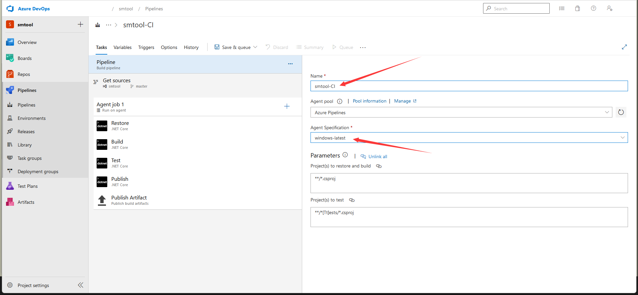Open the Pipeline ellipsis options menu
Screen dimensions: 638x295
[290, 64]
